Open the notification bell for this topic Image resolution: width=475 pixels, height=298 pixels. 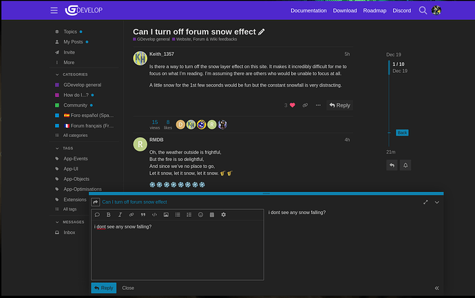point(405,165)
